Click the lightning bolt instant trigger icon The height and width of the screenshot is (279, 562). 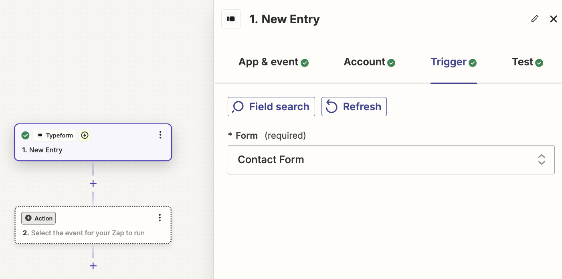coord(85,135)
